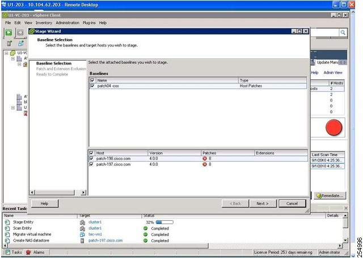
Task: Open the File menu
Action: (x=8, y=23)
